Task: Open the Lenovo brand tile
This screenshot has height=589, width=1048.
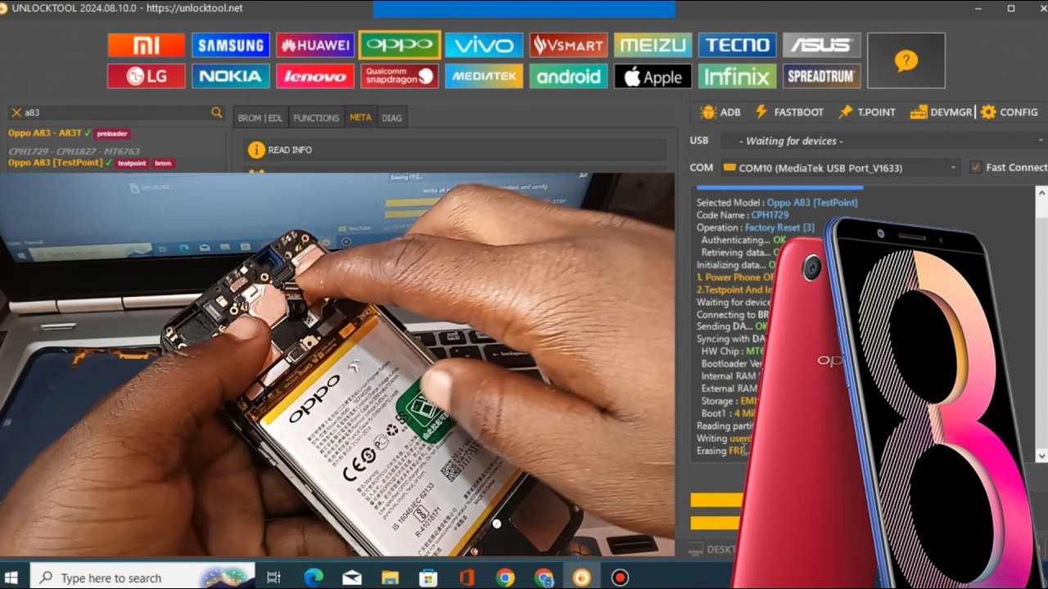Action: pyautogui.click(x=315, y=76)
